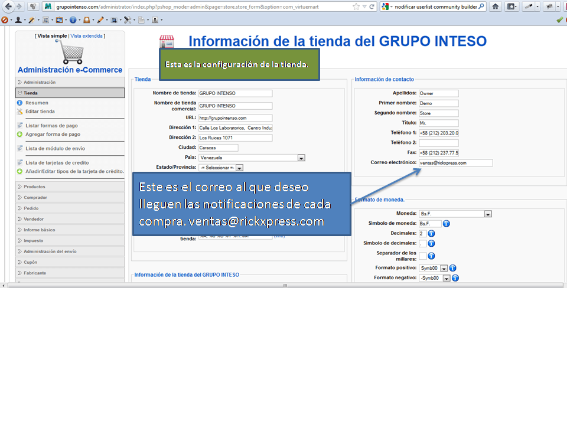Open the bookmarks menu button
567x425 pixels.
click(x=511, y=6)
